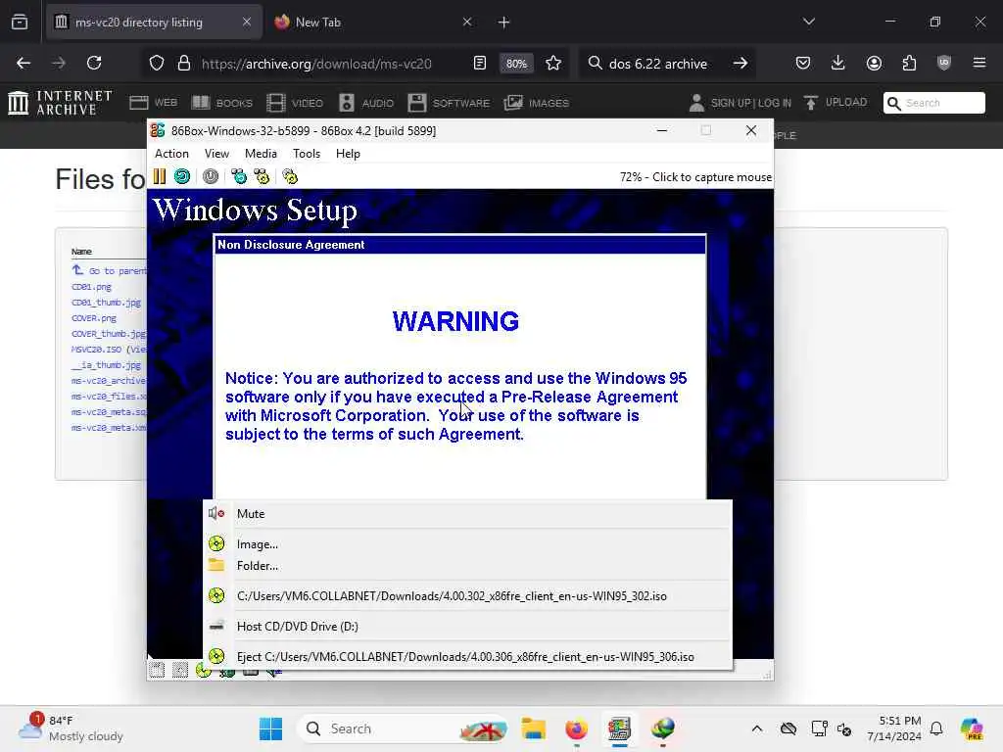Open the Action menu in 86Box
This screenshot has height=752, width=1003.
[x=171, y=154]
